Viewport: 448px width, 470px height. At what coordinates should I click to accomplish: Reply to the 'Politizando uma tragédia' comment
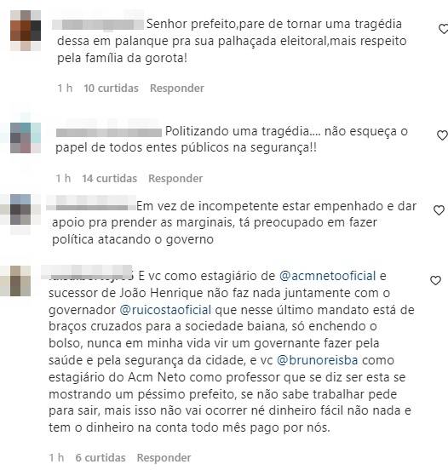[x=175, y=178]
